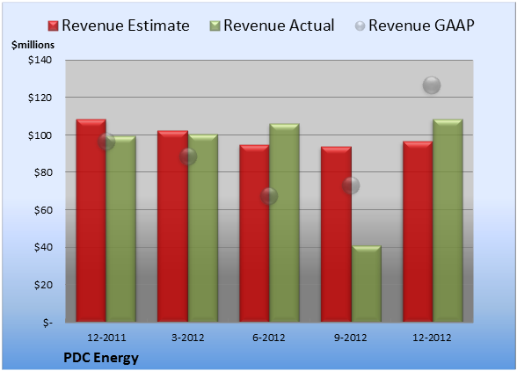Click the '$20' y-axis label
This screenshot has width=517, height=371.
click(x=43, y=285)
